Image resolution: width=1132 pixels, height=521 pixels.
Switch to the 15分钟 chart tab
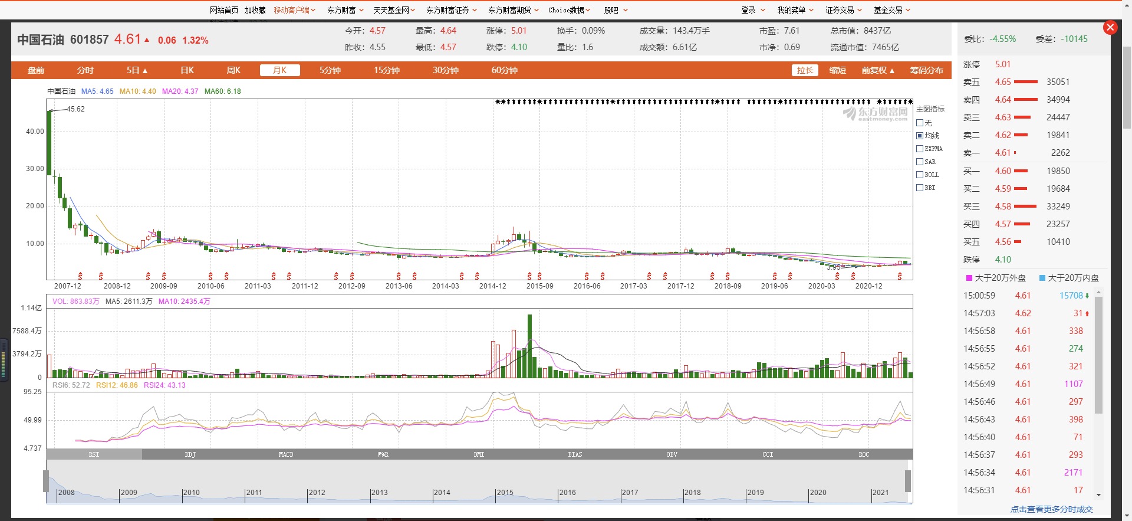pyautogui.click(x=387, y=70)
